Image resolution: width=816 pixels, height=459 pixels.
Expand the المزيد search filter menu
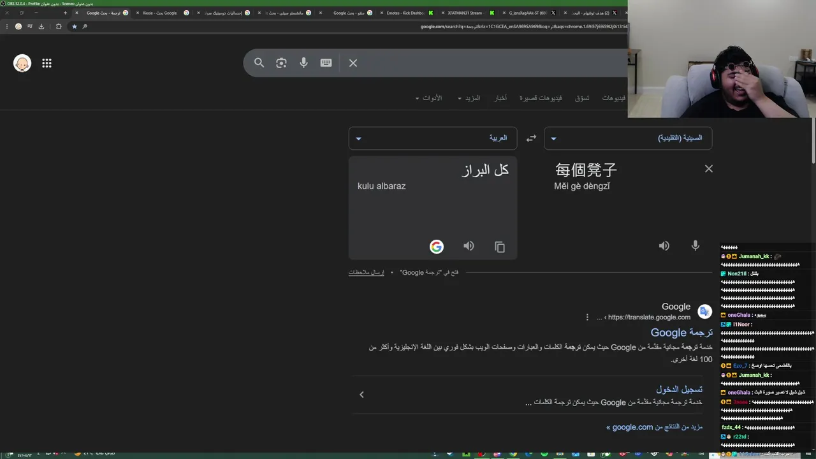pos(468,98)
